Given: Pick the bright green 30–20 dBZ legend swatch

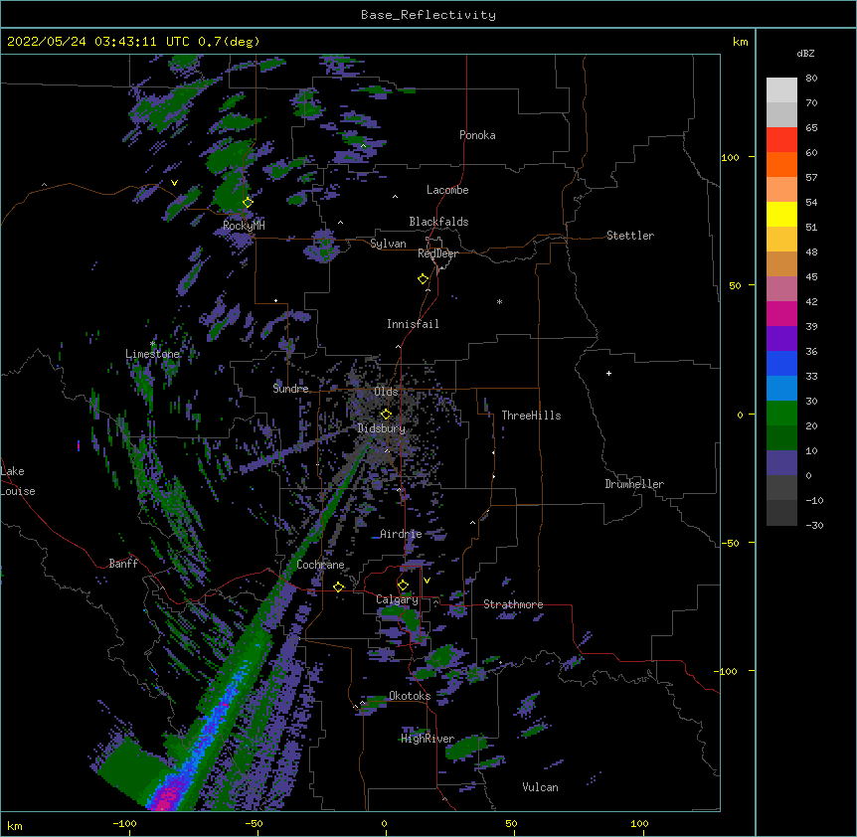Looking at the screenshot, I should point(781,414).
